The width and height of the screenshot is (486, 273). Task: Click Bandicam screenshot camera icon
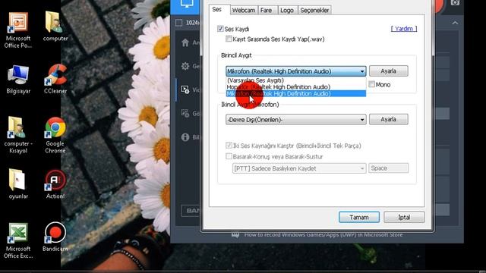(x=455, y=3)
